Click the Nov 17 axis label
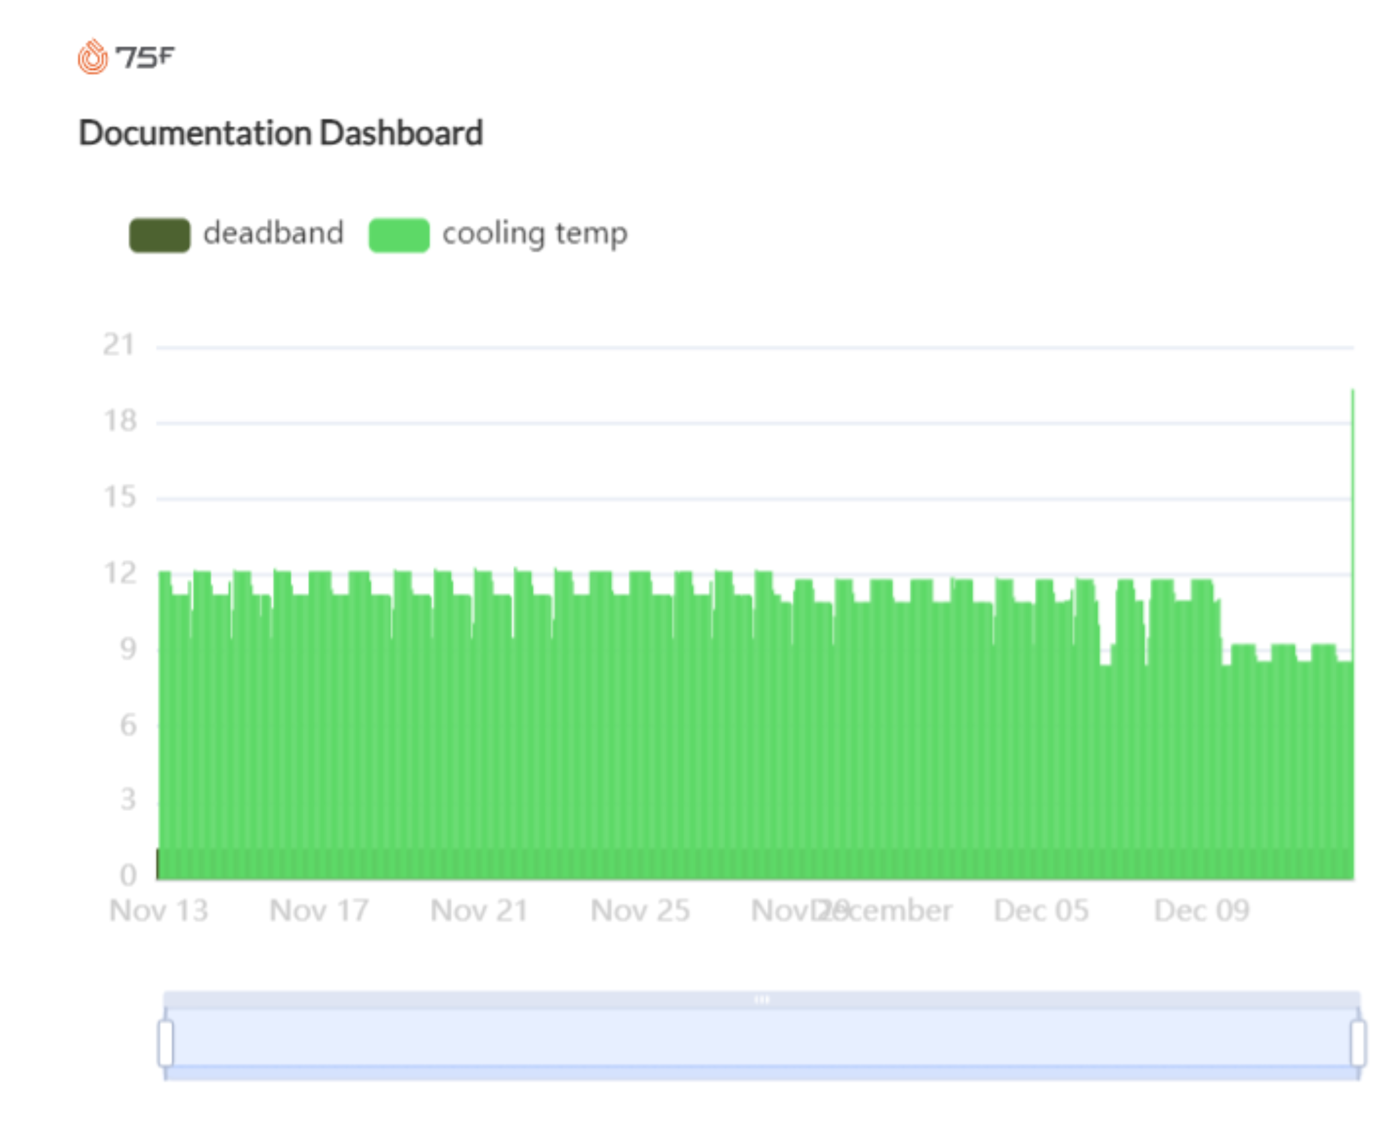 point(319,911)
